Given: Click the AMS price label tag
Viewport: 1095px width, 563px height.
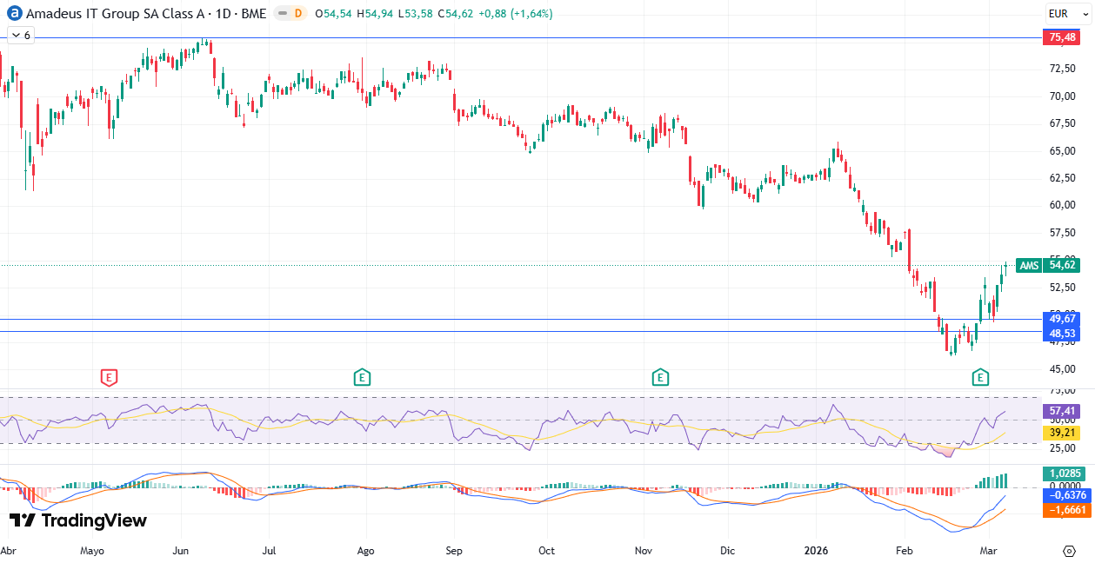Looking at the screenshot, I should 1029,266.
